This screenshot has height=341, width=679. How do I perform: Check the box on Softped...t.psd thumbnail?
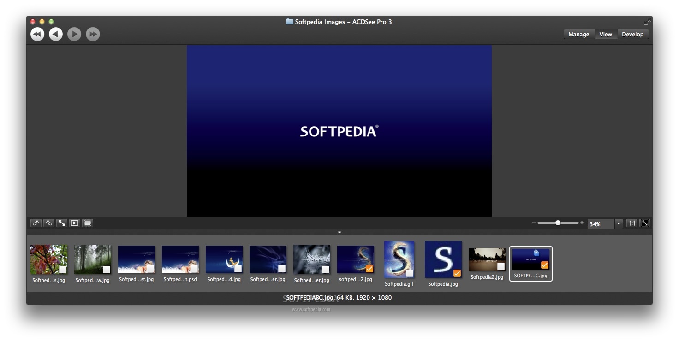click(x=194, y=269)
